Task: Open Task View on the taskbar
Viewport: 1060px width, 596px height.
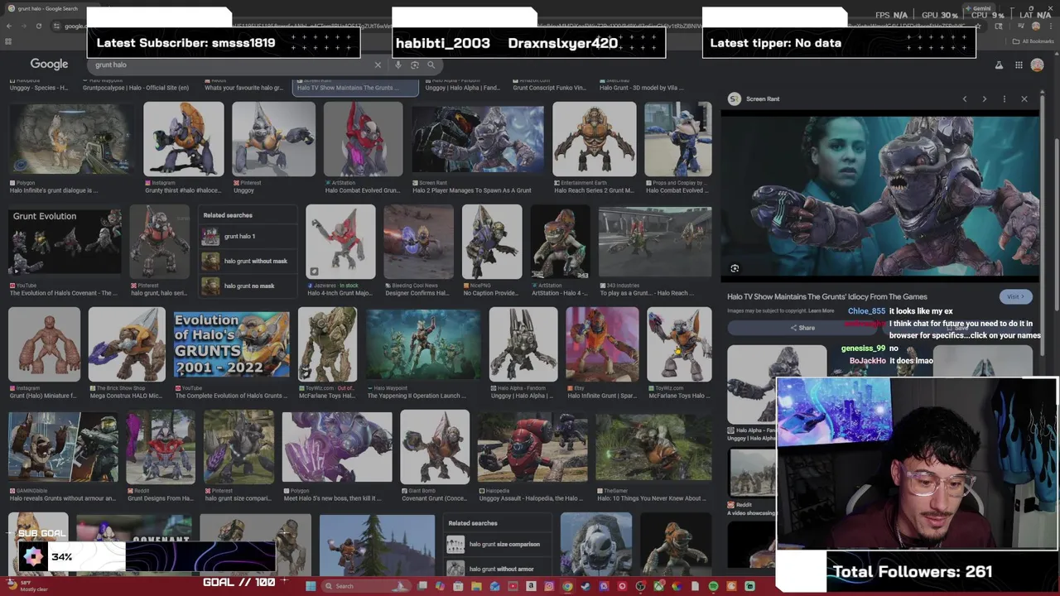Action: click(422, 586)
